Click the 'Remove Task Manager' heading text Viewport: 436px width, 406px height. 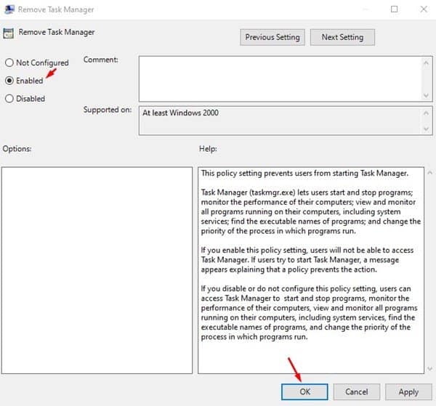[x=57, y=32]
